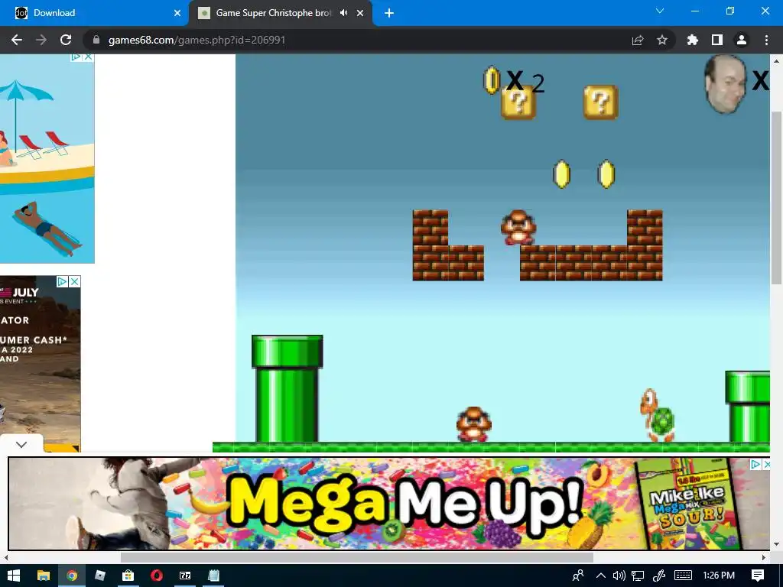Screen dimensions: 783x587
Task: Click the green Koopa turtle
Action: (x=657, y=415)
